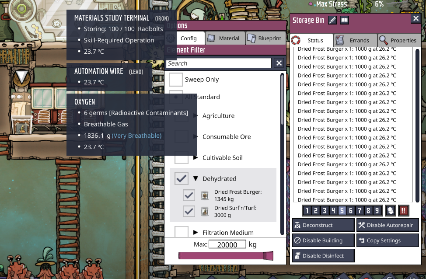Close the Storage Bin panel
Screen dimensions: 426x279
click(x=416, y=18)
